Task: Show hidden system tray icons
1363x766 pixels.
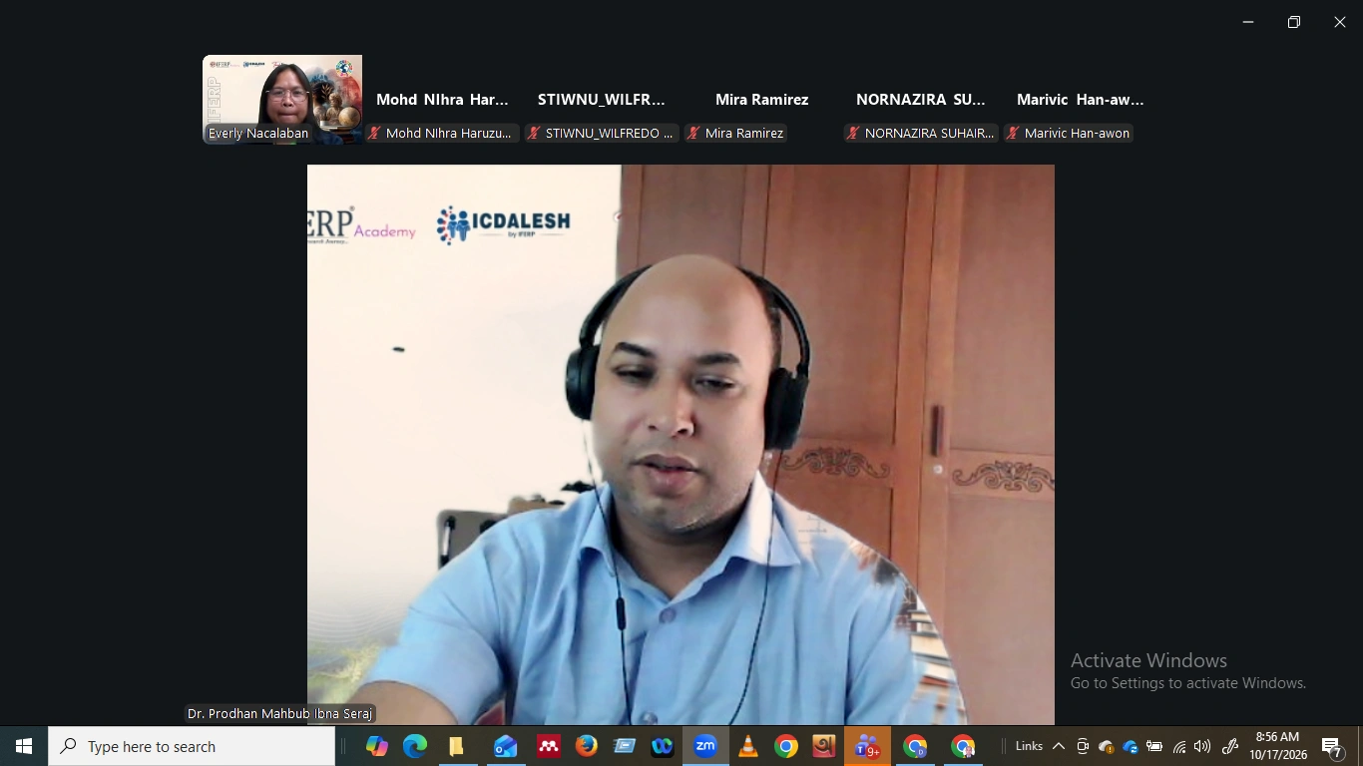Action: point(1059,746)
